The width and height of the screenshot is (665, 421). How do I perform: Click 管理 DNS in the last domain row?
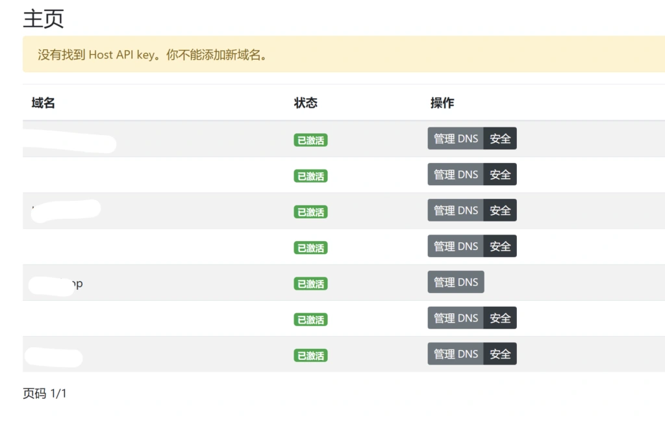tap(455, 354)
